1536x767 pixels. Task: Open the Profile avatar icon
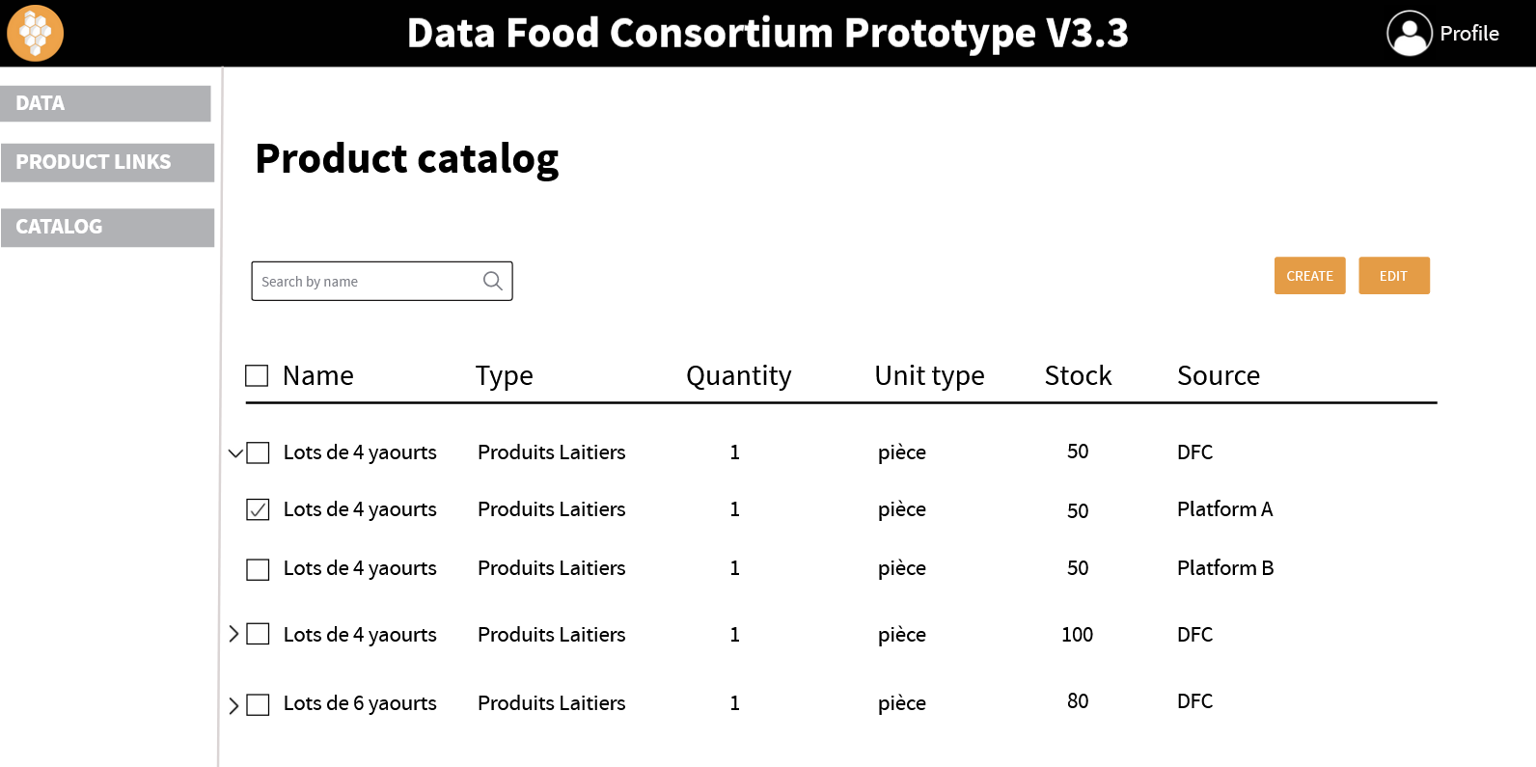click(x=1408, y=33)
